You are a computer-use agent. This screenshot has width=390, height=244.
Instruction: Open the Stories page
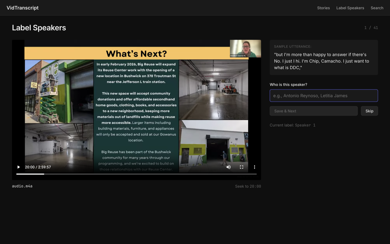323,8
